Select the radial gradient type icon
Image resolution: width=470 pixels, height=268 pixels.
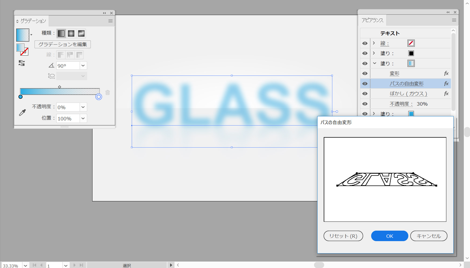coord(71,33)
